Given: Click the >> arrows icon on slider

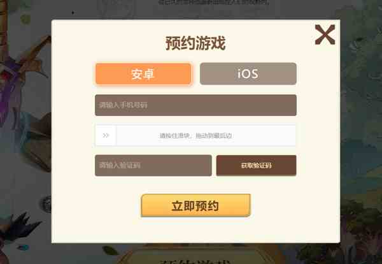Looking at the screenshot, I should coord(106,135).
